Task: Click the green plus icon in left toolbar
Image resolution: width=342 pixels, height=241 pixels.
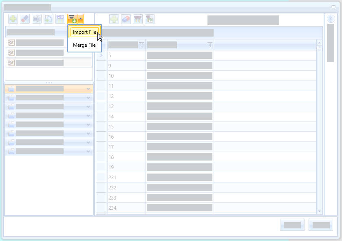Action: click(x=13, y=19)
